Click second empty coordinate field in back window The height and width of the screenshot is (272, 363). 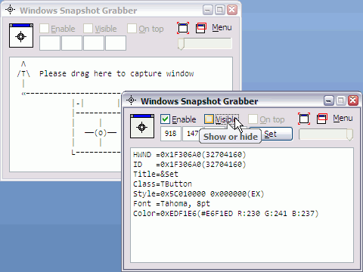72,43
